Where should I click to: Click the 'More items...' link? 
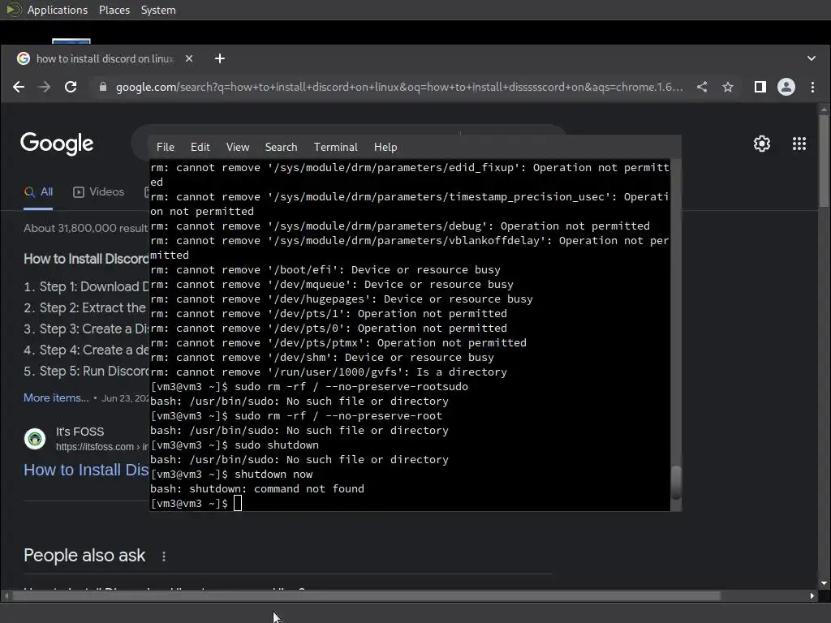[x=56, y=397]
